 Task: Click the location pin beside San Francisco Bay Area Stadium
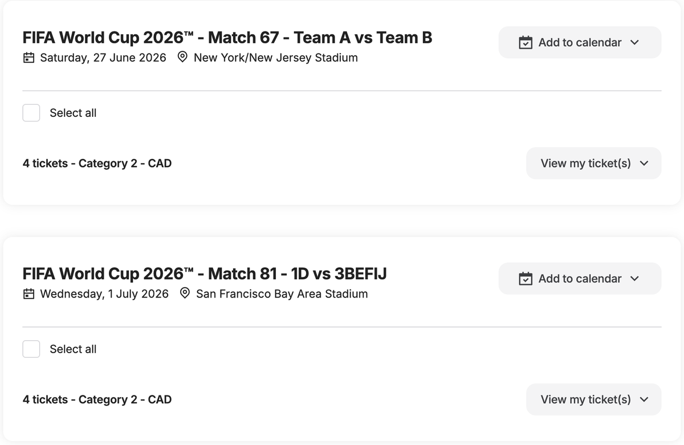point(184,293)
